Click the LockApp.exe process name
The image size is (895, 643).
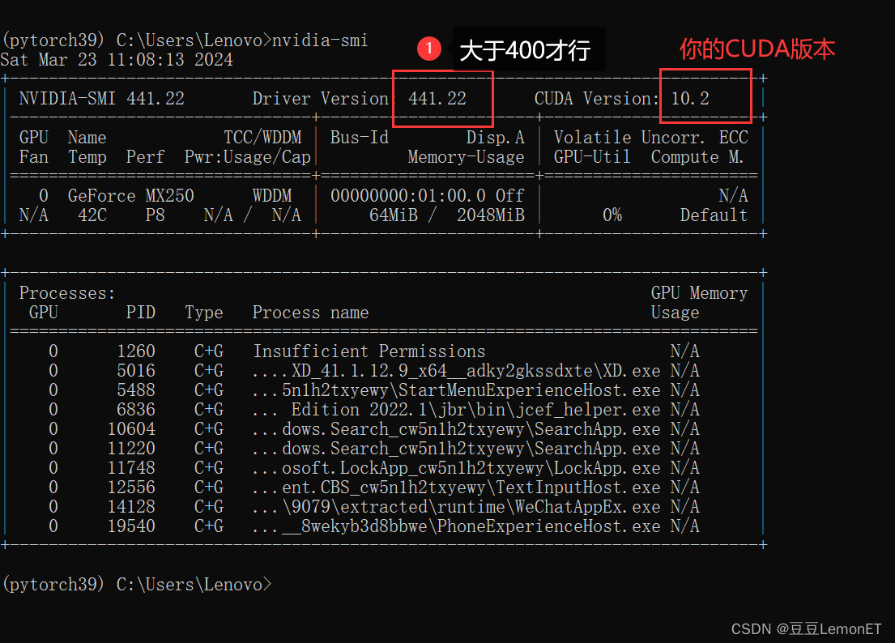[x=456, y=468]
